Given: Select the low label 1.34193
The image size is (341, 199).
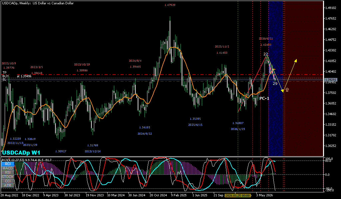Looking at the screenshot, I should 145,128.
